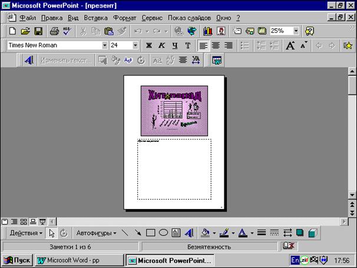Align text left
357x268 pixels.
coord(203,45)
